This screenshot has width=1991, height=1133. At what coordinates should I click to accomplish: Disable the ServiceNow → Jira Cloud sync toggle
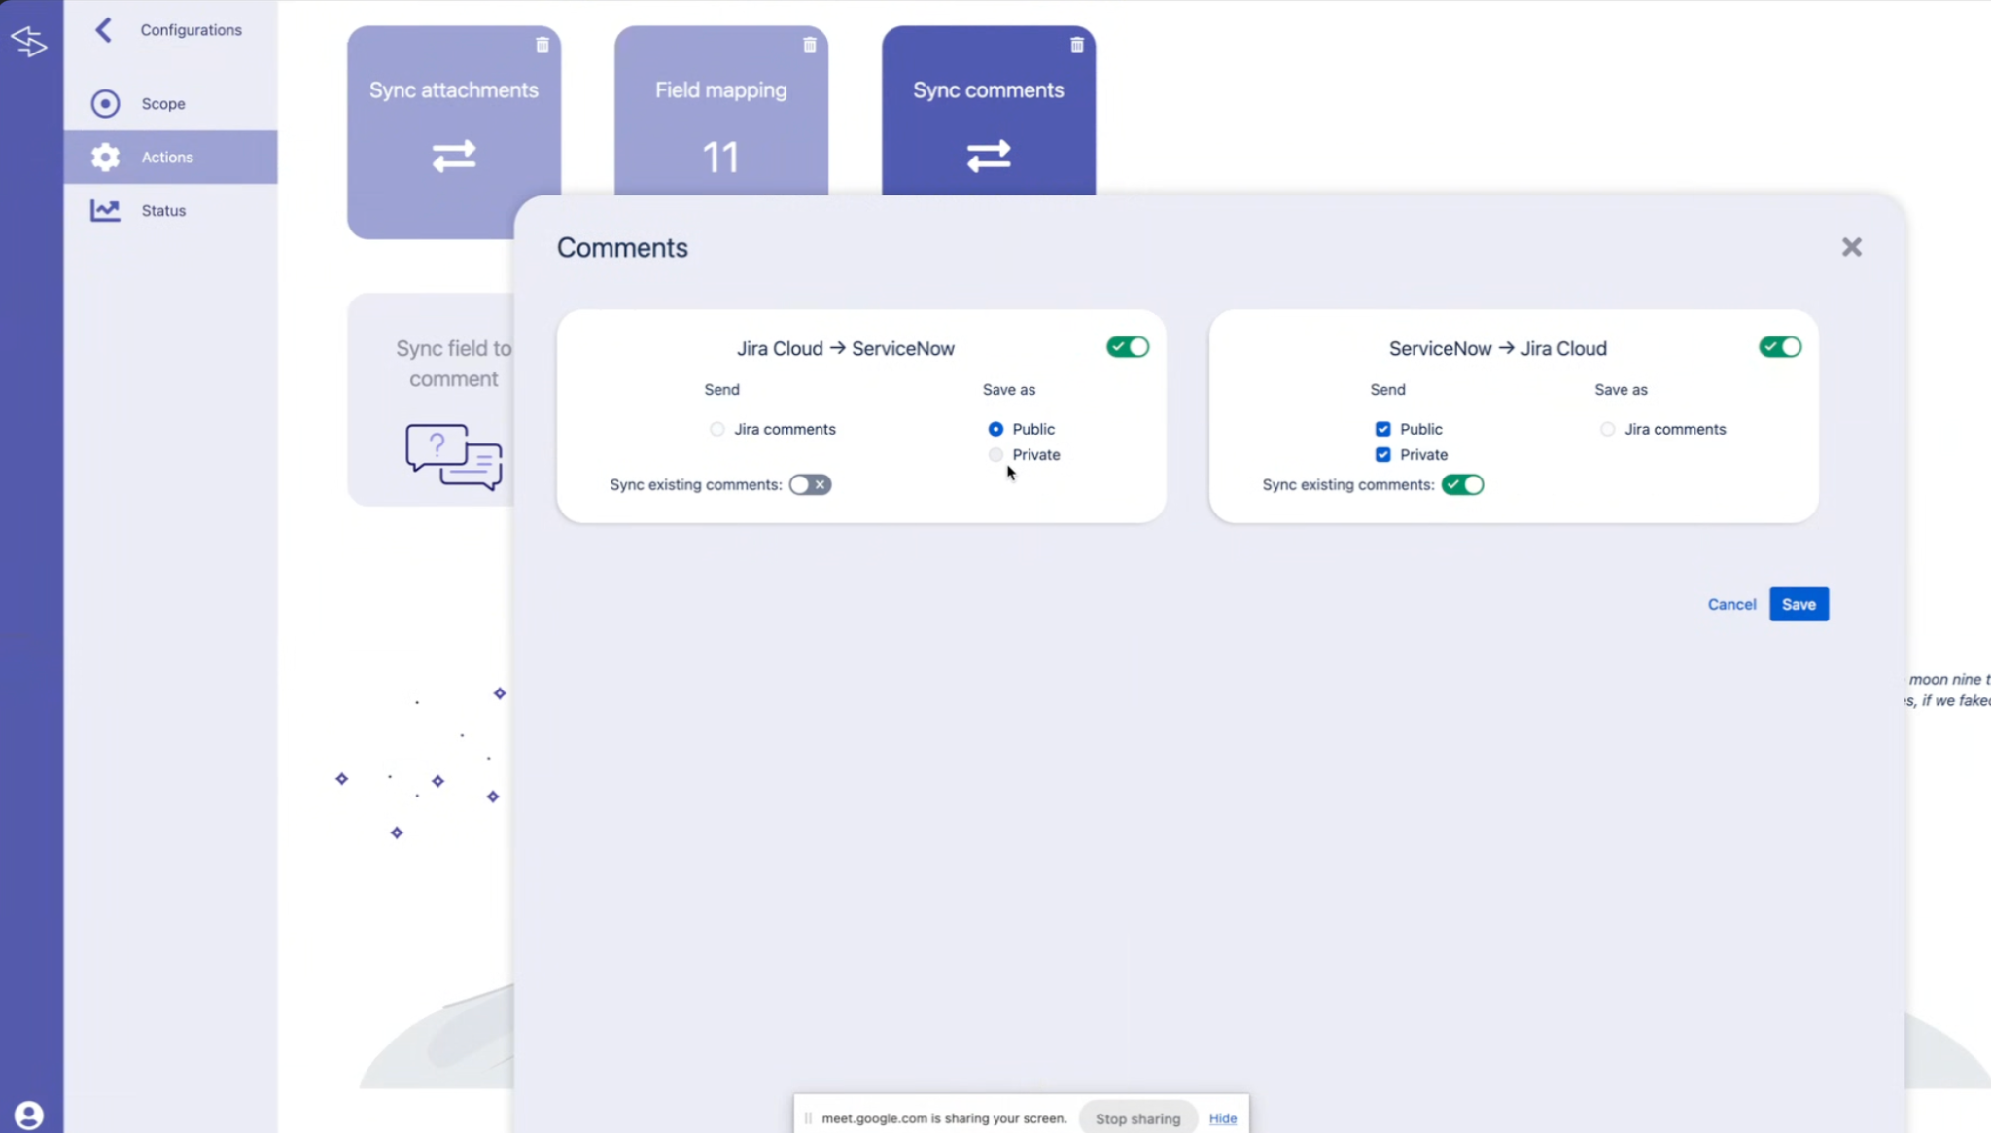(1780, 347)
